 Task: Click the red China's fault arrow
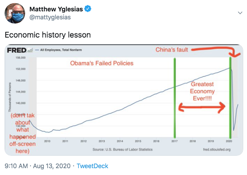click(217, 52)
